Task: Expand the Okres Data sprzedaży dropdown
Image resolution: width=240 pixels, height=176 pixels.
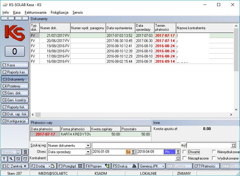Action: (88, 152)
